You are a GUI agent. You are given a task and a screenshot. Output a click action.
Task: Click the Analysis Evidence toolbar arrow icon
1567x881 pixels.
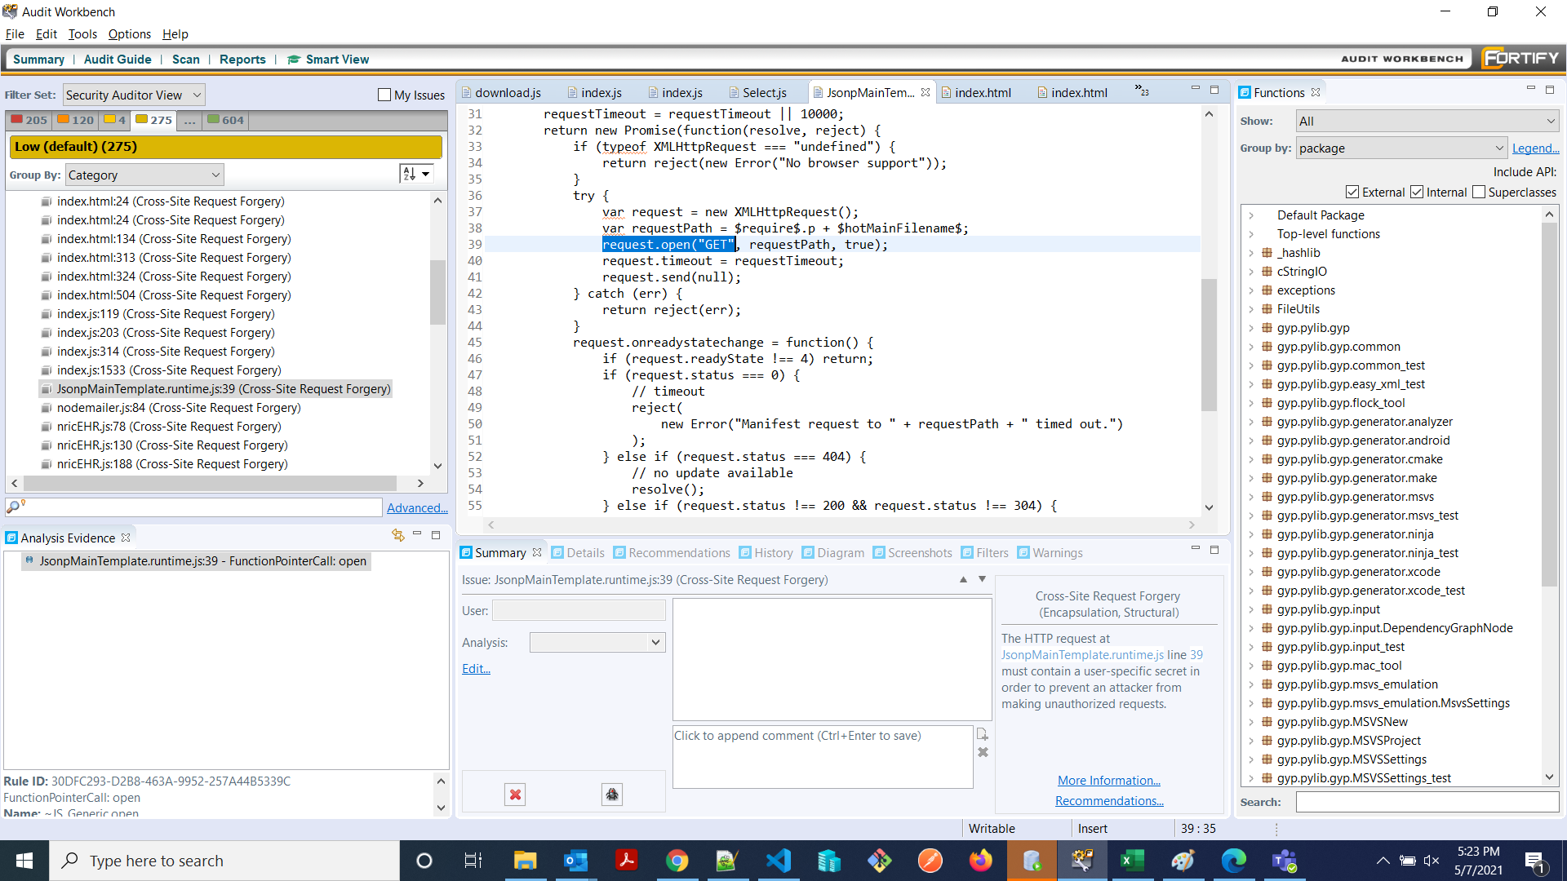[x=397, y=535]
